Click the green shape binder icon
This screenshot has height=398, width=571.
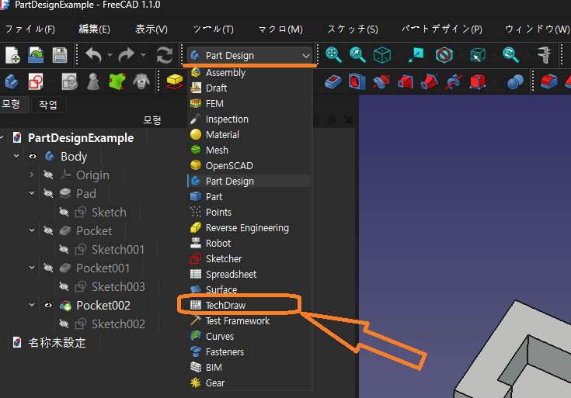point(117,81)
